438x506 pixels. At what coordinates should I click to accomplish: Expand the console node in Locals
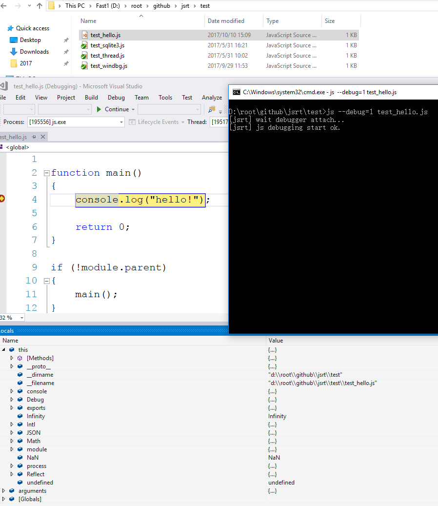(x=12, y=391)
